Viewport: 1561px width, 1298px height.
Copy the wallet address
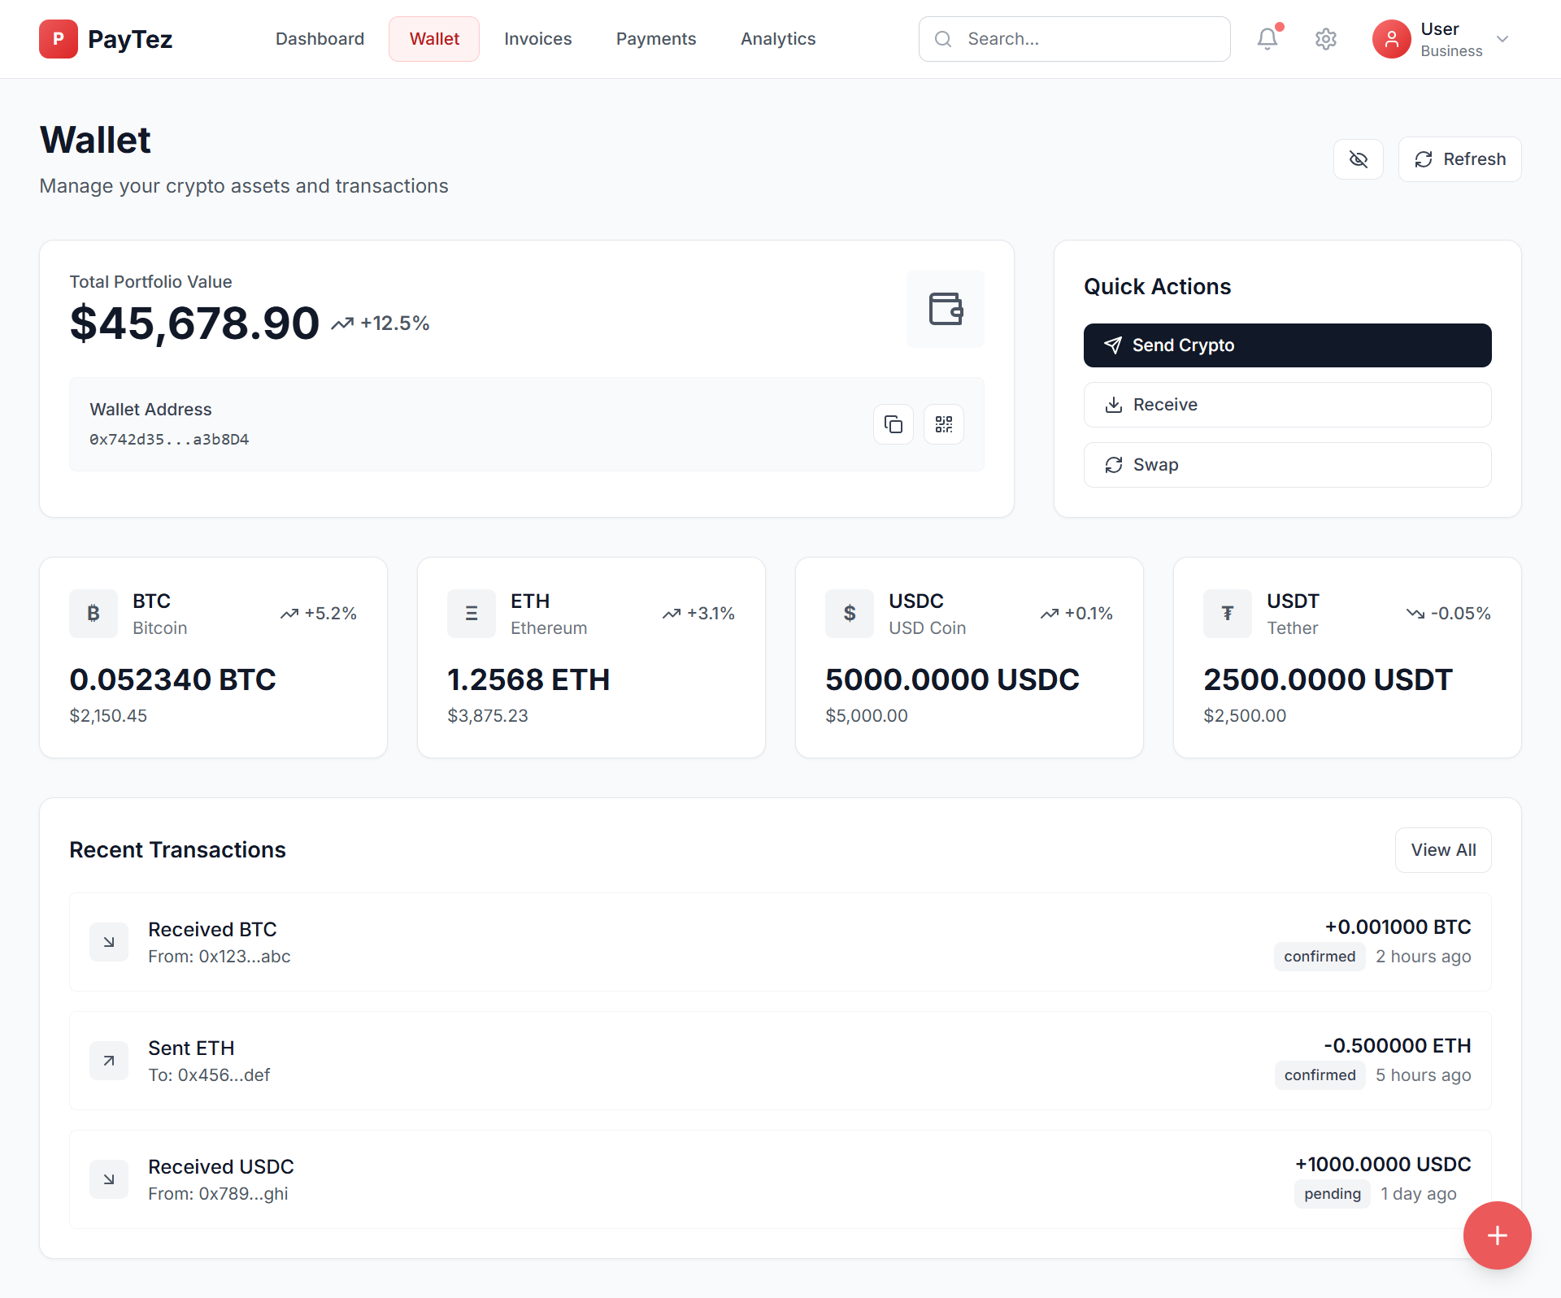pos(893,424)
